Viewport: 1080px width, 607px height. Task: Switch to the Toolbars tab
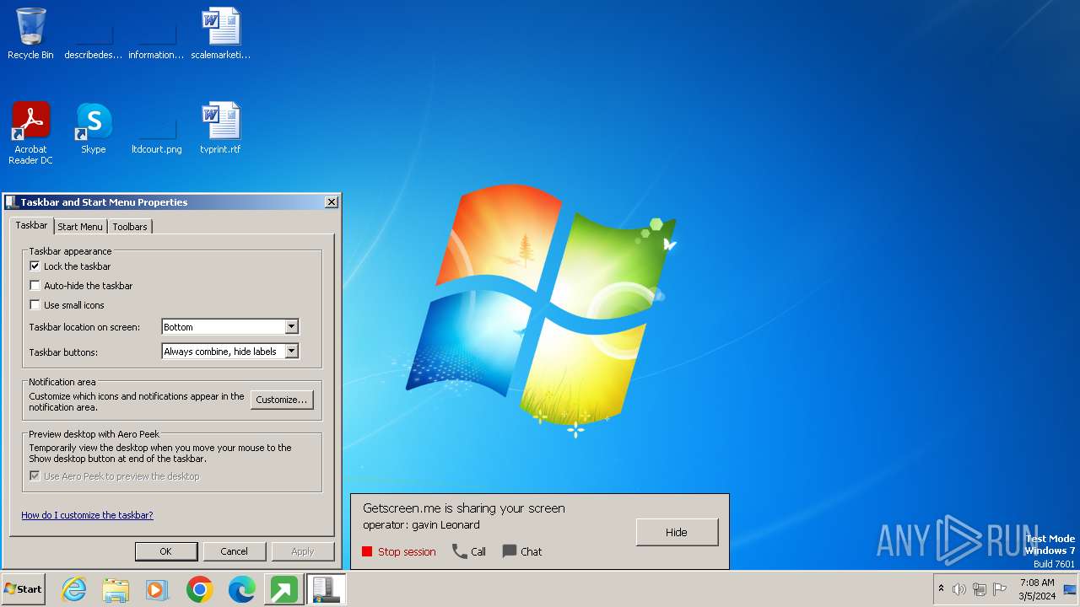(129, 226)
